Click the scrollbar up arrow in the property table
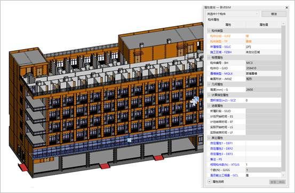295x193 pixels. click(283, 24)
